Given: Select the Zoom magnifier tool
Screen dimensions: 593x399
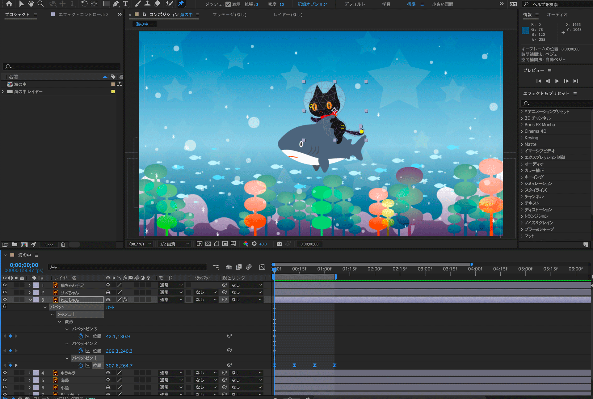Looking at the screenshot, I should tap(40, 4).
